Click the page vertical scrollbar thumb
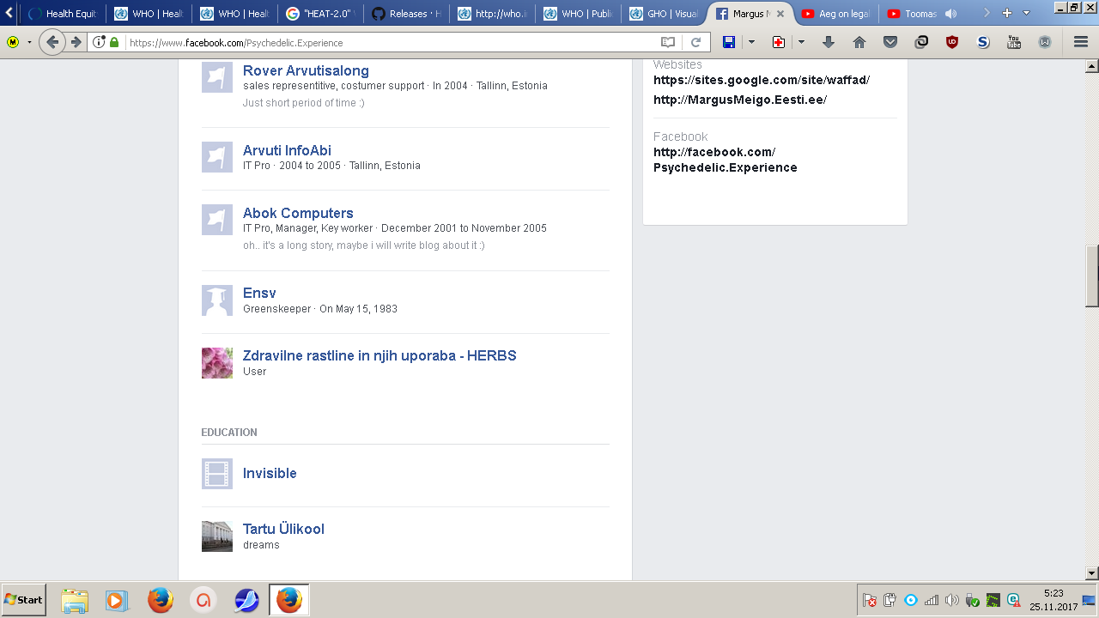Screen dimensions: 1099x618 coord(1092,276)
